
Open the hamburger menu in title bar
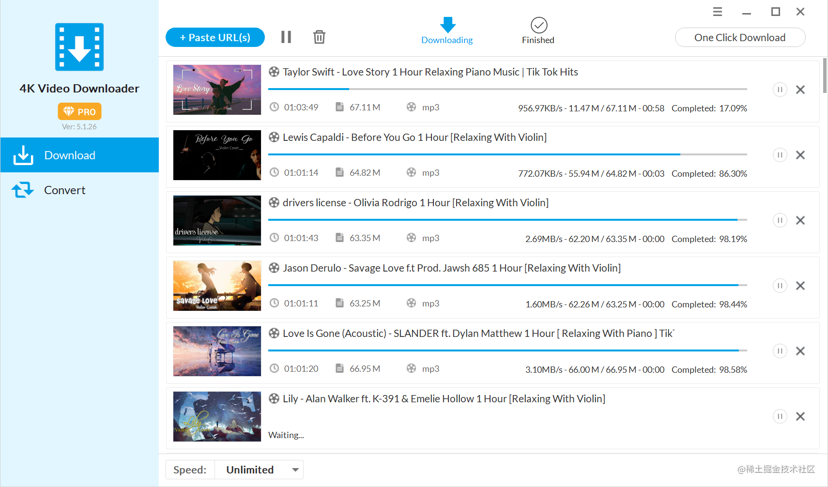(718, 12)
